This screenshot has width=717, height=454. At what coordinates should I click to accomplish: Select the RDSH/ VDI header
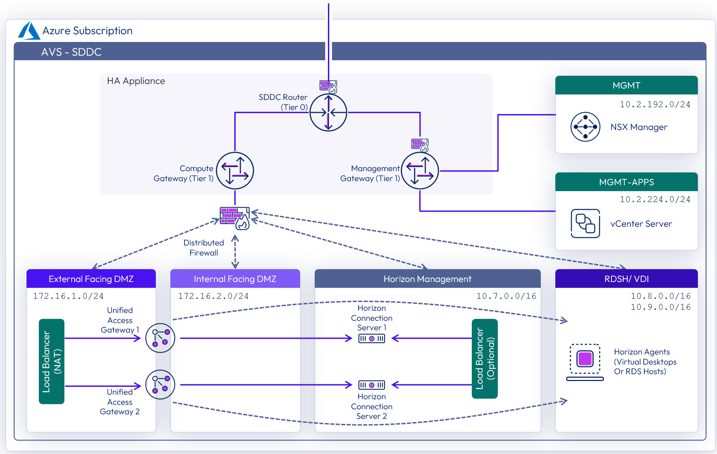(x=626, y=279)
